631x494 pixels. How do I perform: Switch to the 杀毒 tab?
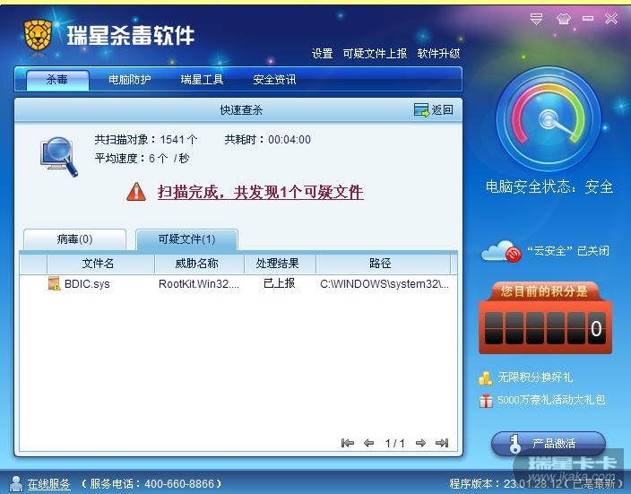[57, 80]
